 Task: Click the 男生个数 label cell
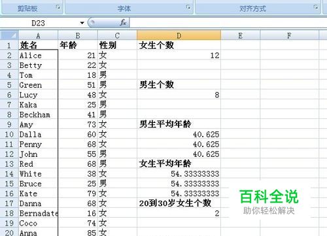[x=179, y=85]
